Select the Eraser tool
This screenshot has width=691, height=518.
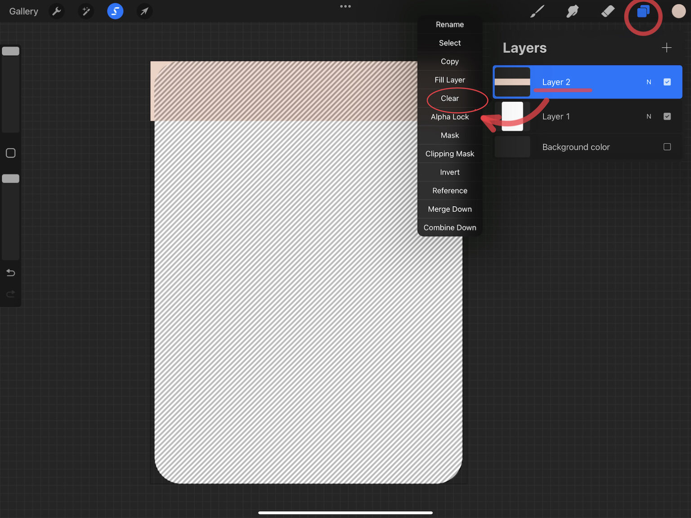click(608, 11)
